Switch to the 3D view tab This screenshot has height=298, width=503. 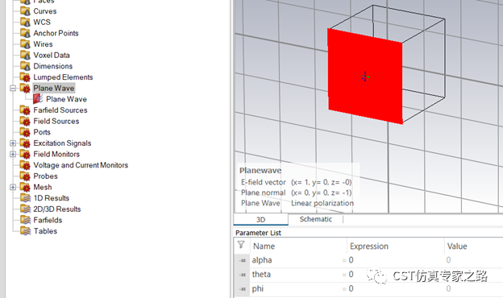(261, 220)
